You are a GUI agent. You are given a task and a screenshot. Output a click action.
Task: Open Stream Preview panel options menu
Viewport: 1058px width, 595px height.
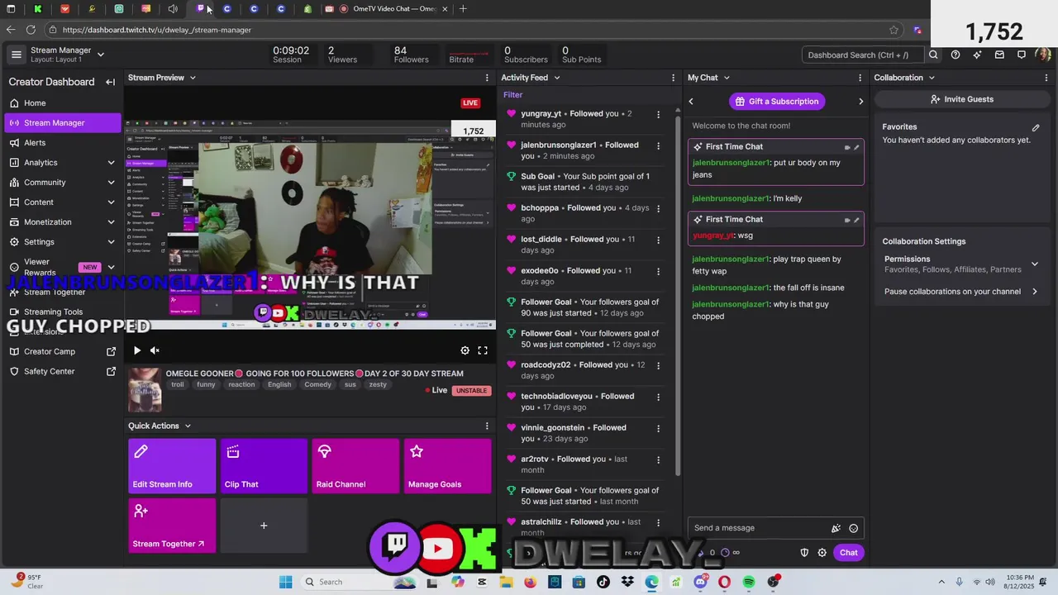[487, 78]
